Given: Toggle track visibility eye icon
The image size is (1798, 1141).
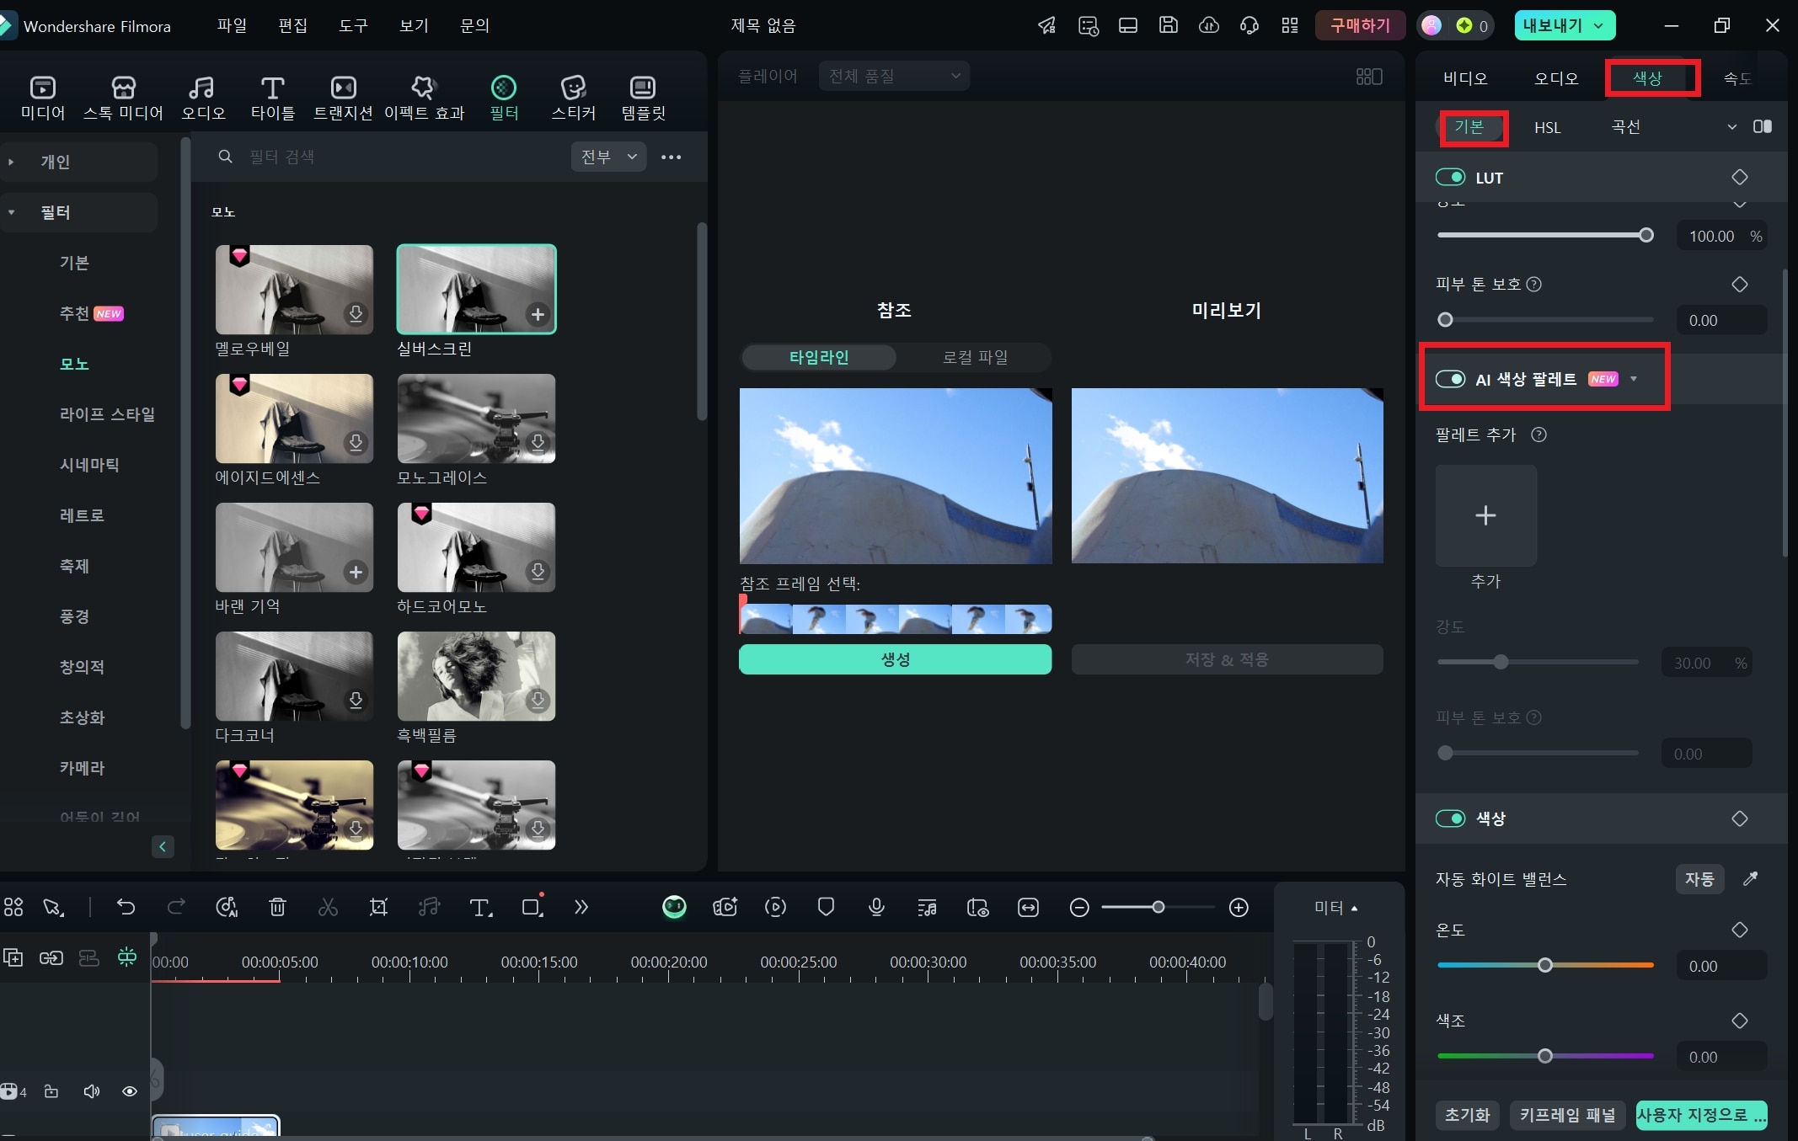Looking at the screenshot, I should tap(130, 1091).
